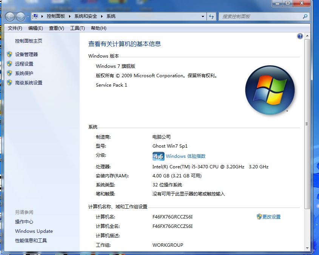The width and height of the screenshot is (319, 255).
Task: Open recent pages dropdown beside navigation arrows
Action: [28, 17]
